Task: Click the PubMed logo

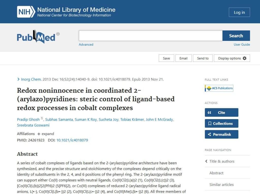Action: pyautogui.click(x=38, y=37)
